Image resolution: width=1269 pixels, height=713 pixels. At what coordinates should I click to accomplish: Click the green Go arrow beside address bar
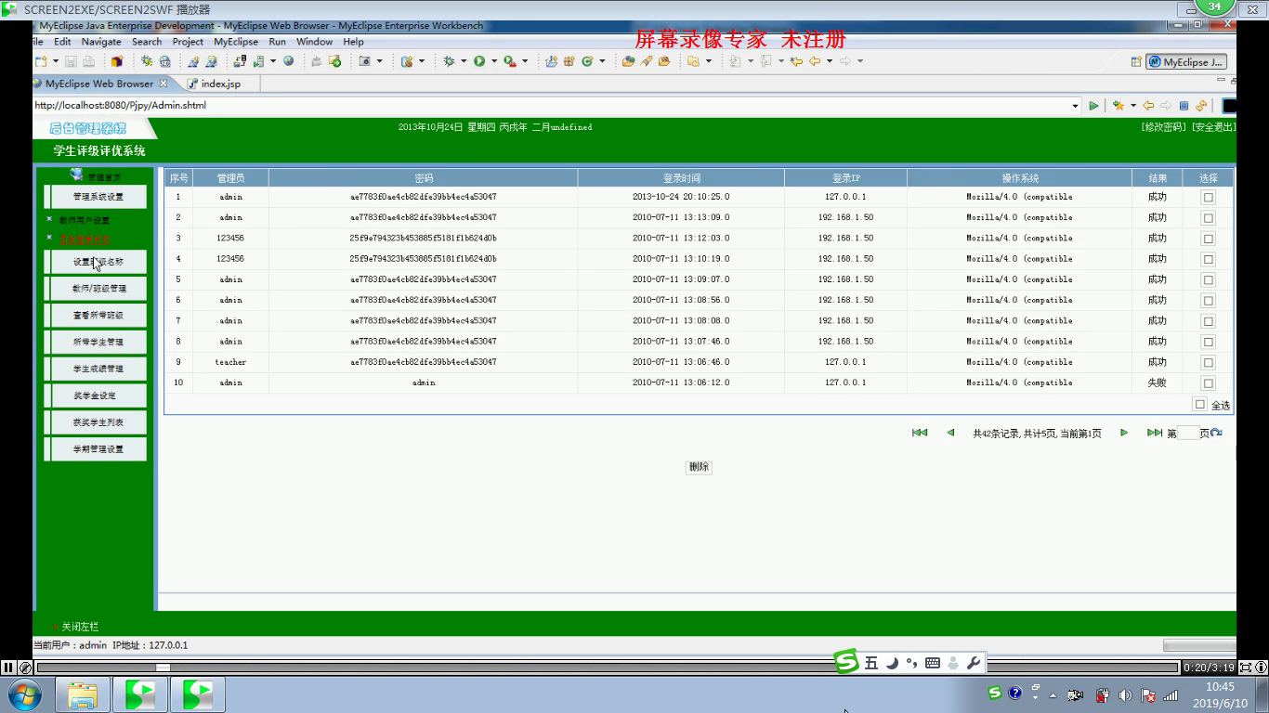(x=1093, y=106)
